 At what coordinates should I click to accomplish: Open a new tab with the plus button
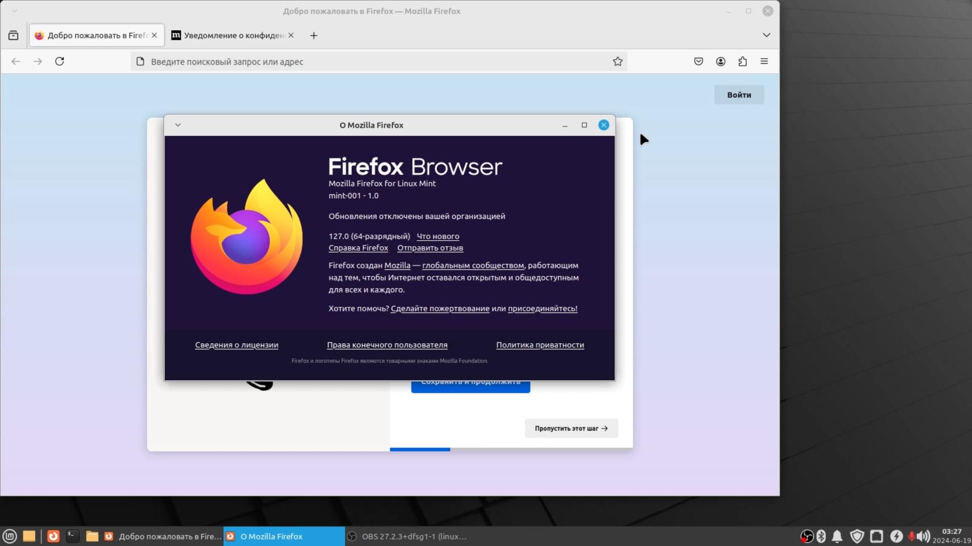(x=314, y=35)
